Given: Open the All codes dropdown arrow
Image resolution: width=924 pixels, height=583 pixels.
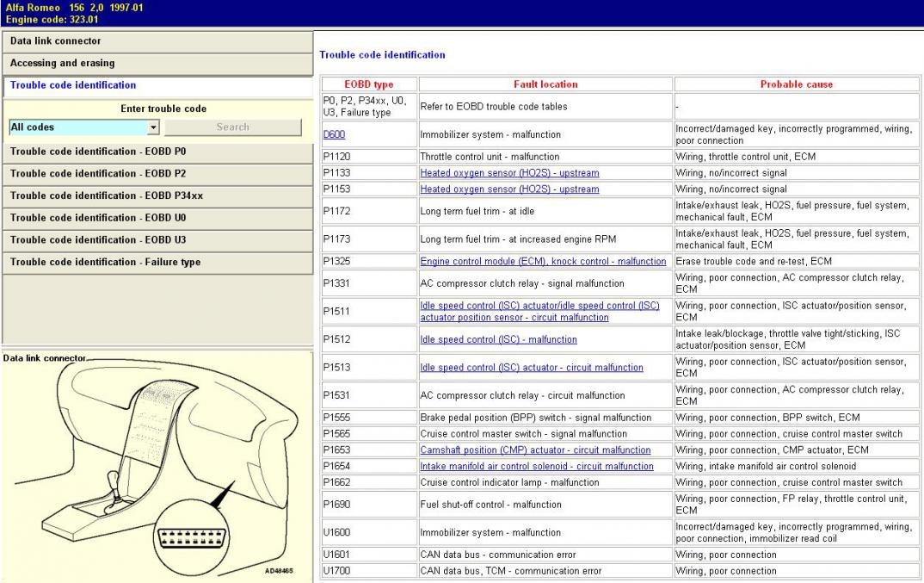Looking at the screenshot, I should (153, 127).
